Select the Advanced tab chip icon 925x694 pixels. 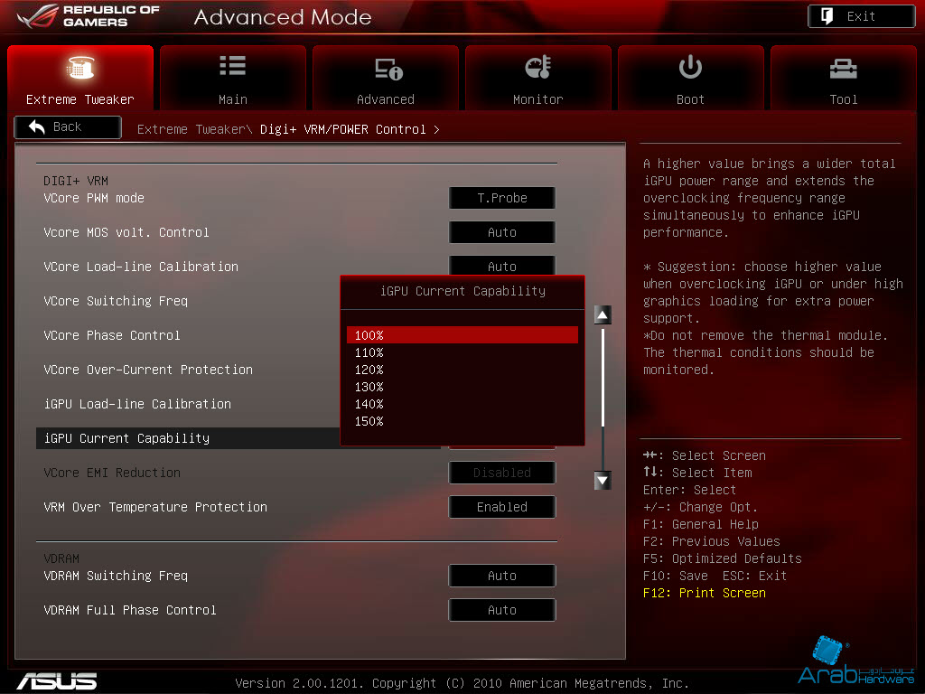click(387, 69)
